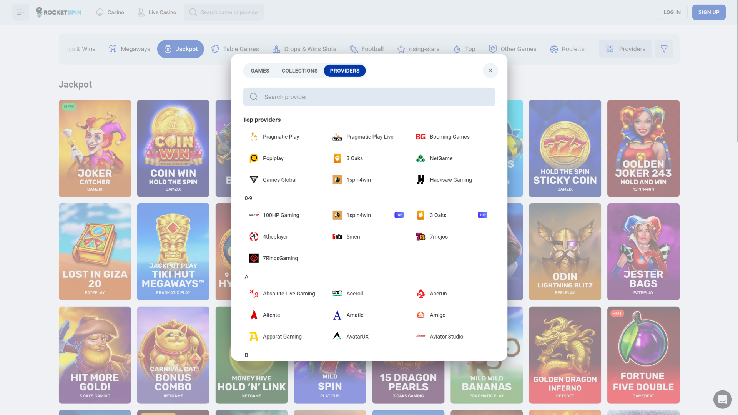Click the LOG IN button

tap(672, 12)
